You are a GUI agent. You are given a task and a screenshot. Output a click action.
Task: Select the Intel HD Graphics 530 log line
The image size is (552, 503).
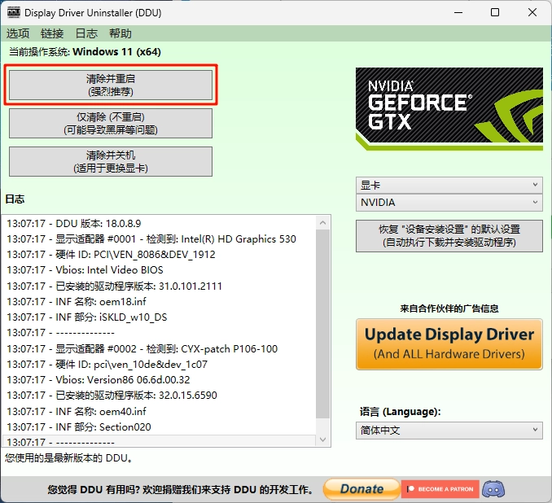coord(151,238)
